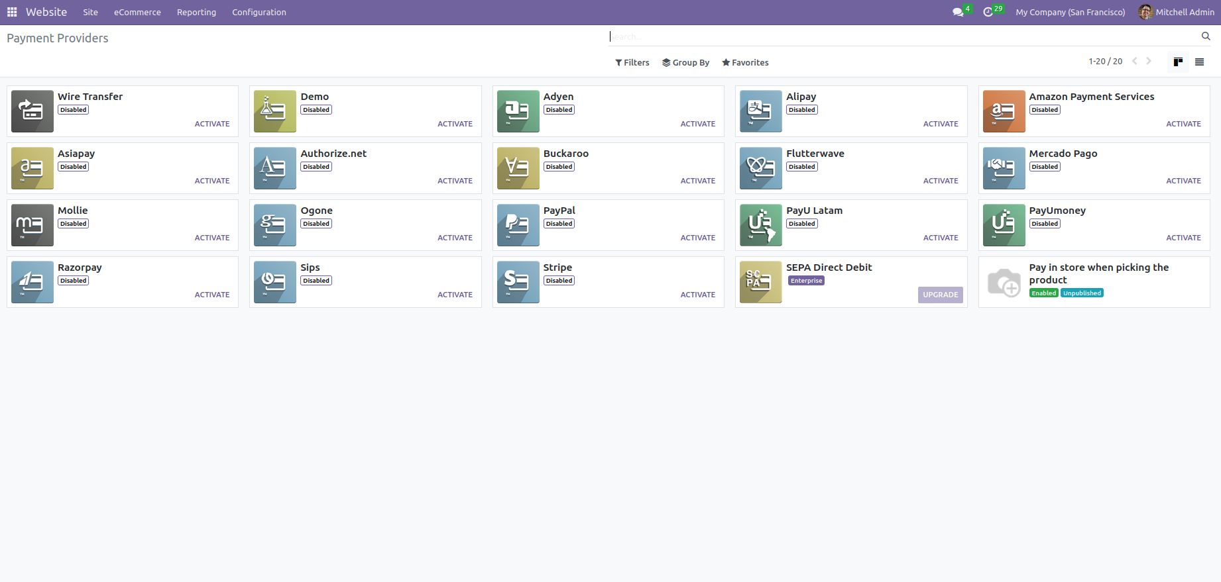Open My Company (San Francisco) switcher
1221x582 pixels.
1071,12
